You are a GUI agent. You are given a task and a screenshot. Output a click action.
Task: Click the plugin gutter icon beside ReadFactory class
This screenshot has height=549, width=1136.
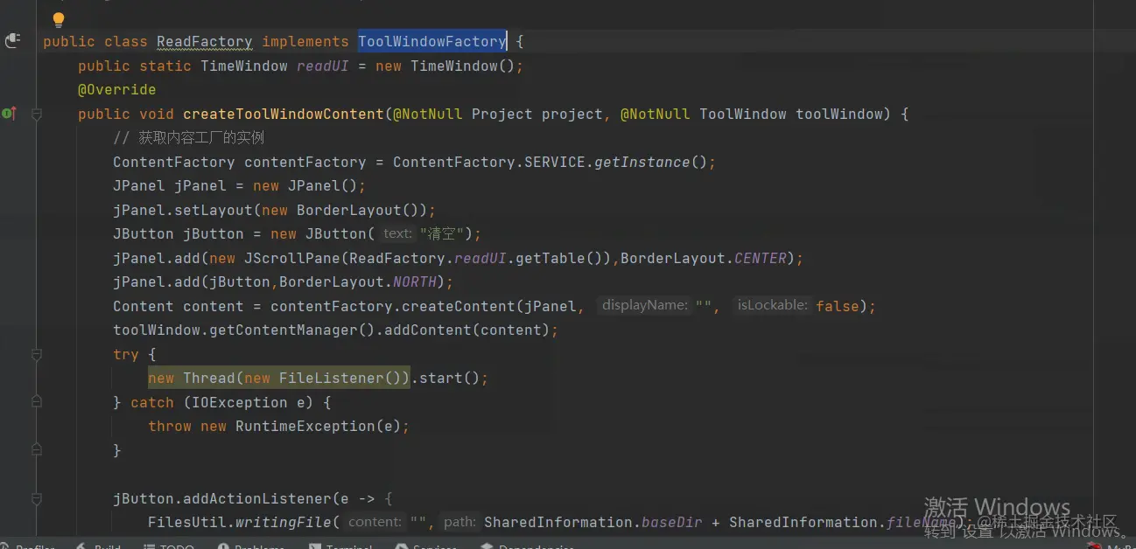[12, 40]
